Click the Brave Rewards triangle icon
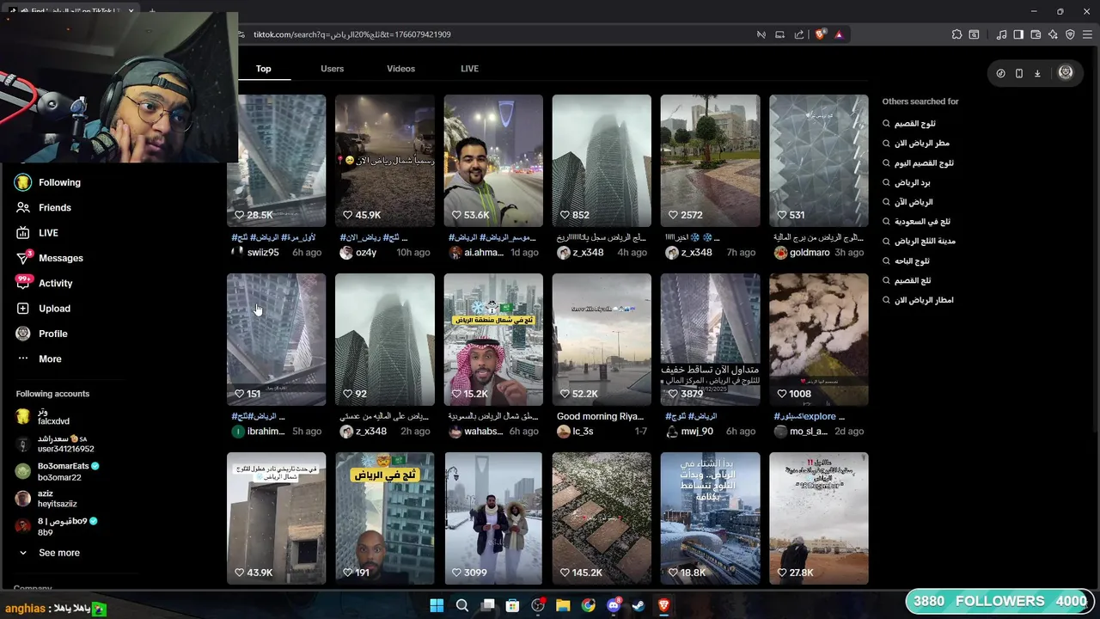Viewport: 1100px width, 619px height. click(839, 34)
